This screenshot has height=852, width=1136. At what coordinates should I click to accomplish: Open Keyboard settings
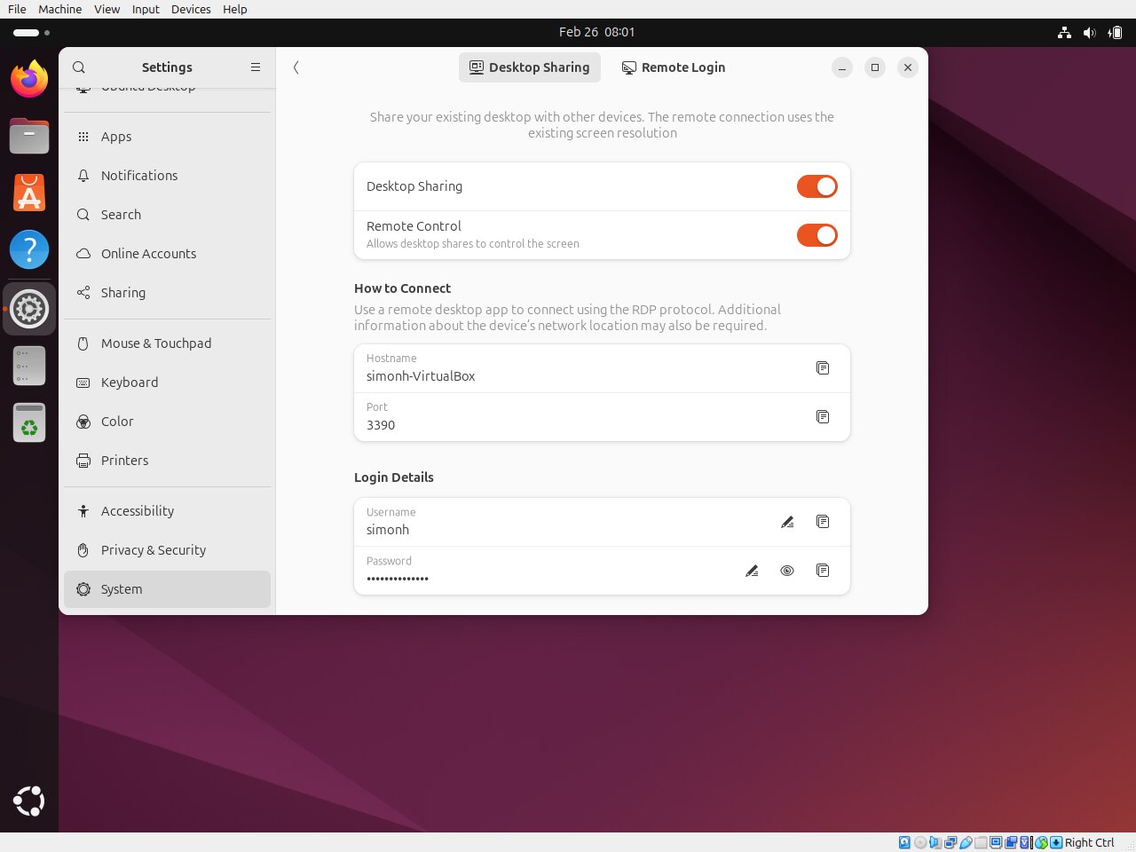[167, 383]
